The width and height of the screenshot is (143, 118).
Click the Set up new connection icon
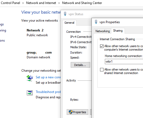click(30, 78)
